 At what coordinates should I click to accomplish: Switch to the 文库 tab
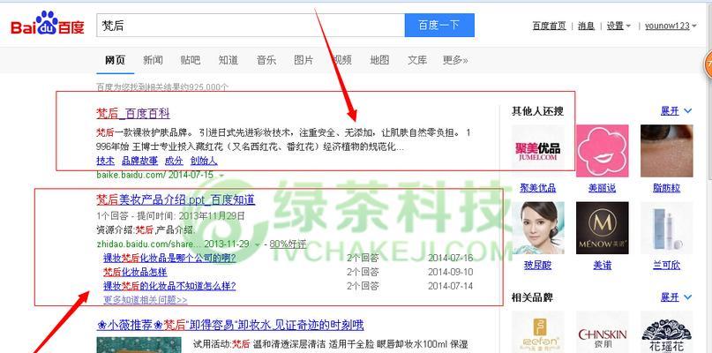coord(416,60)
